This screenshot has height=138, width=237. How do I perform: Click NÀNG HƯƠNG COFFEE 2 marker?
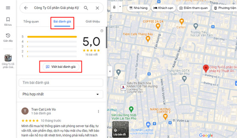pyautogui.click(x=165, y=117)
